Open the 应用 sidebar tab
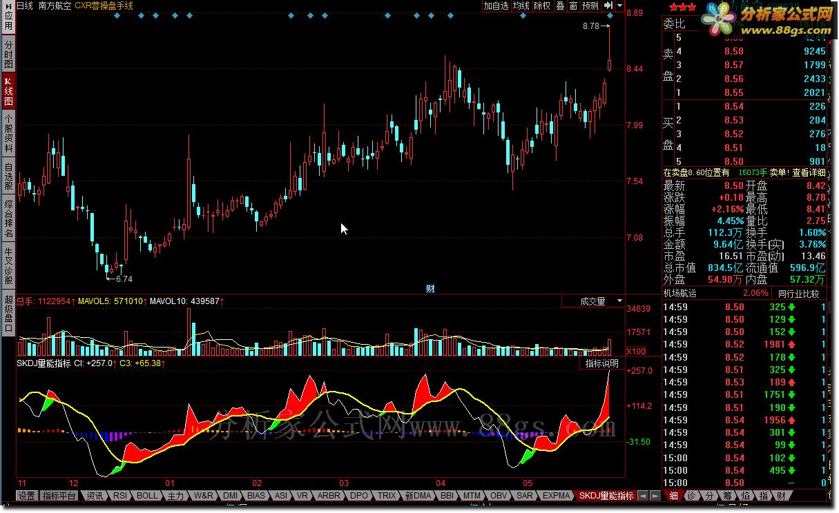Image resolution: width=839 pixels, height=513 pixels. pyautogui.click(x=8, y=17)
